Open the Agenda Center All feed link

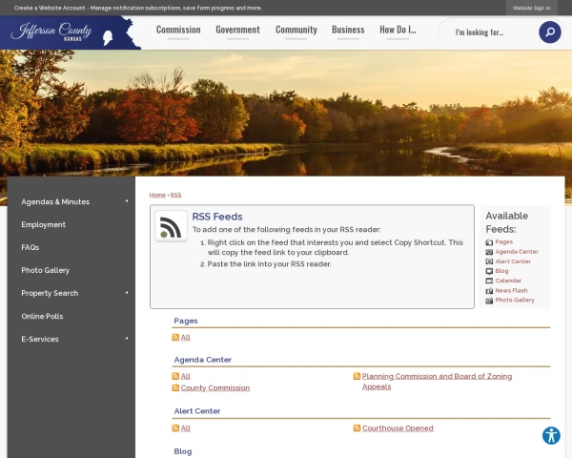[x=186, y=376]
